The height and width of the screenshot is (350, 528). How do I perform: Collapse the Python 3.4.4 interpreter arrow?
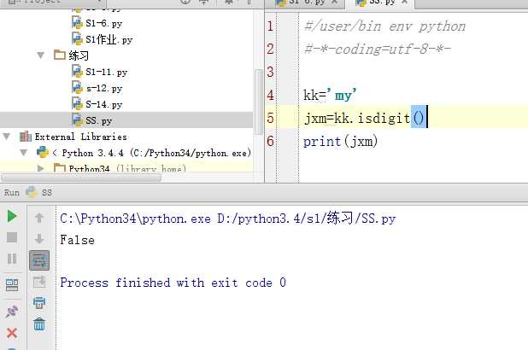click(24, 153)
